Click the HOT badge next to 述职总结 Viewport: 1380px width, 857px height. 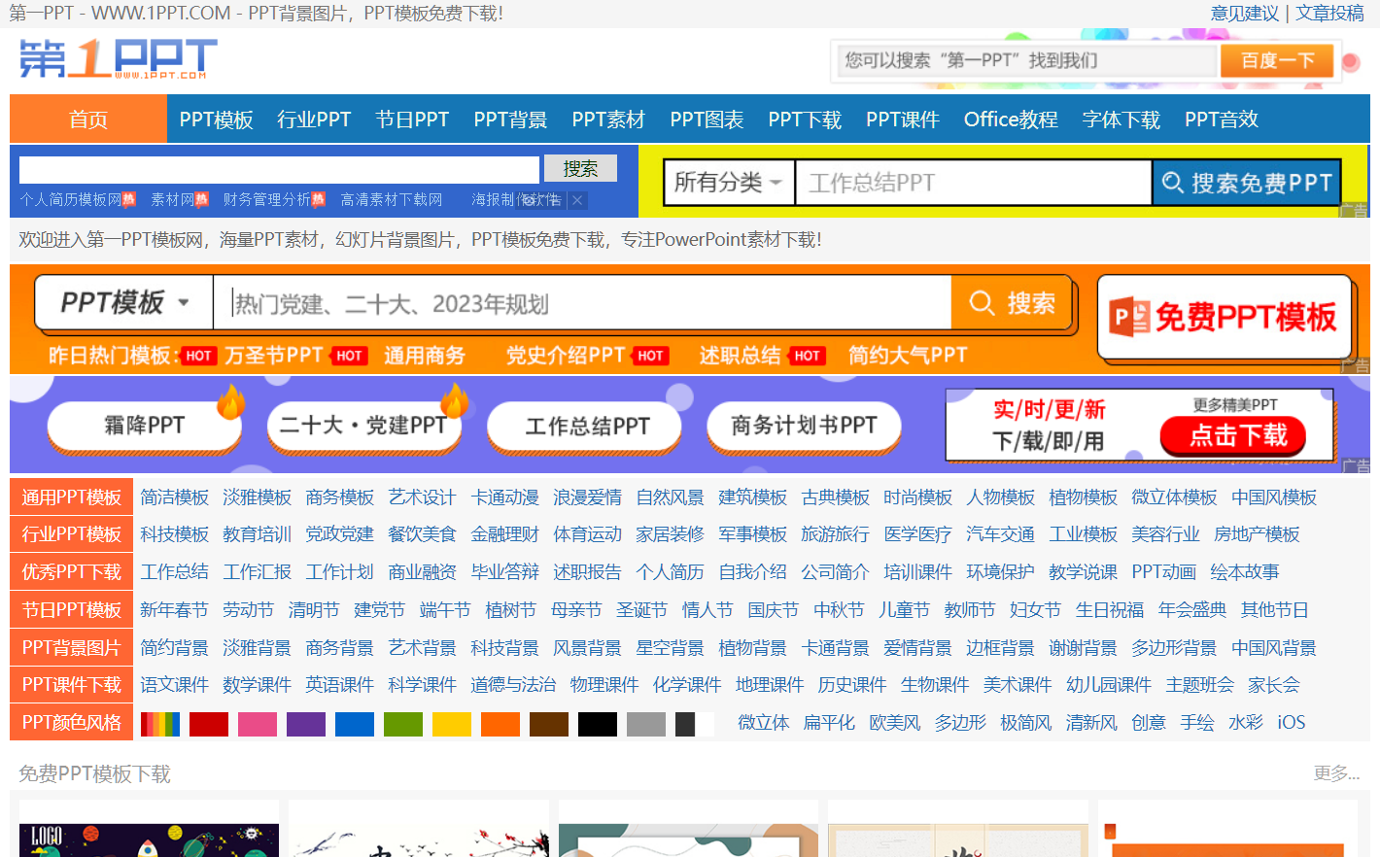(808, 355)
